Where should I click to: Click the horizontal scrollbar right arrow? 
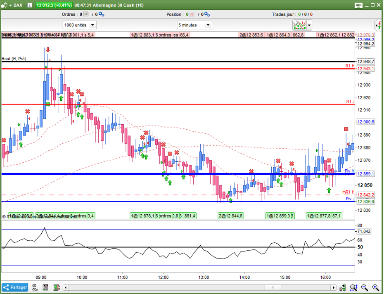(333, 287)
